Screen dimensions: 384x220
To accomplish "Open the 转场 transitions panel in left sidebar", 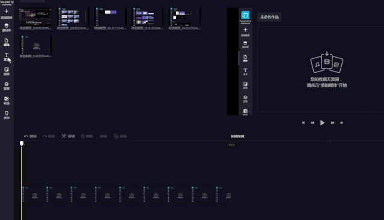I will [7, 100].
